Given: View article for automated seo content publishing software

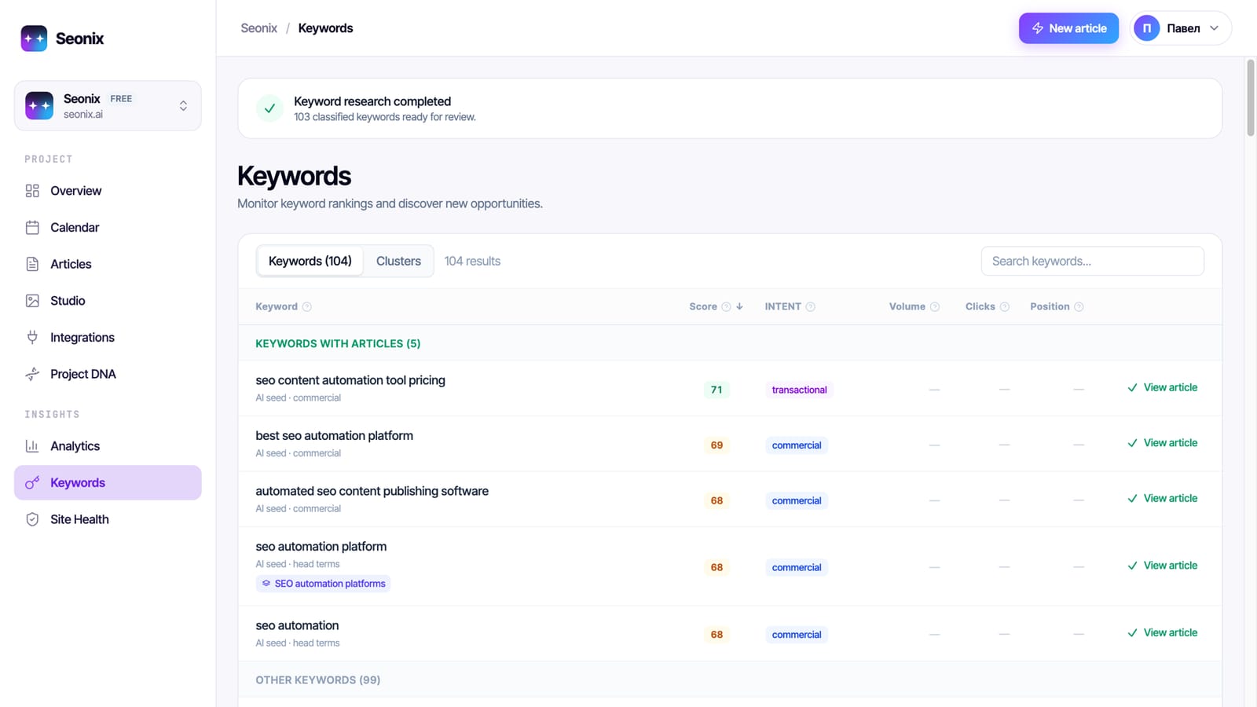Looking at the screenshot, I should pos(1163,498).
